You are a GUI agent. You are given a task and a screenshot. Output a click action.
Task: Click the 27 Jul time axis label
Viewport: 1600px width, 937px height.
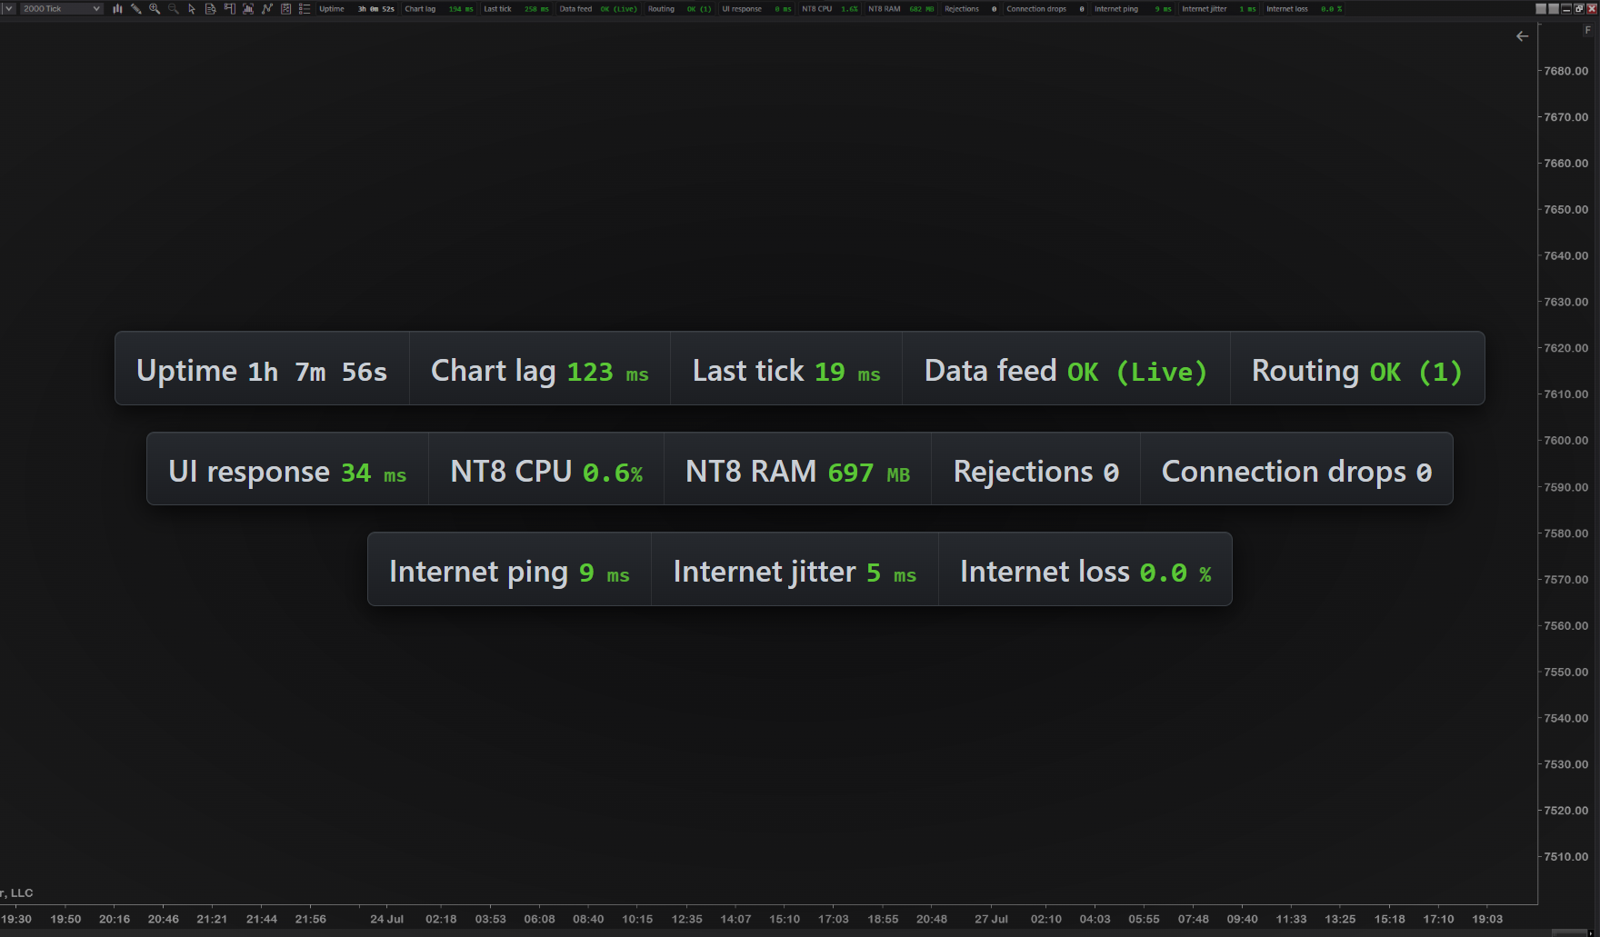coord(991,919)
